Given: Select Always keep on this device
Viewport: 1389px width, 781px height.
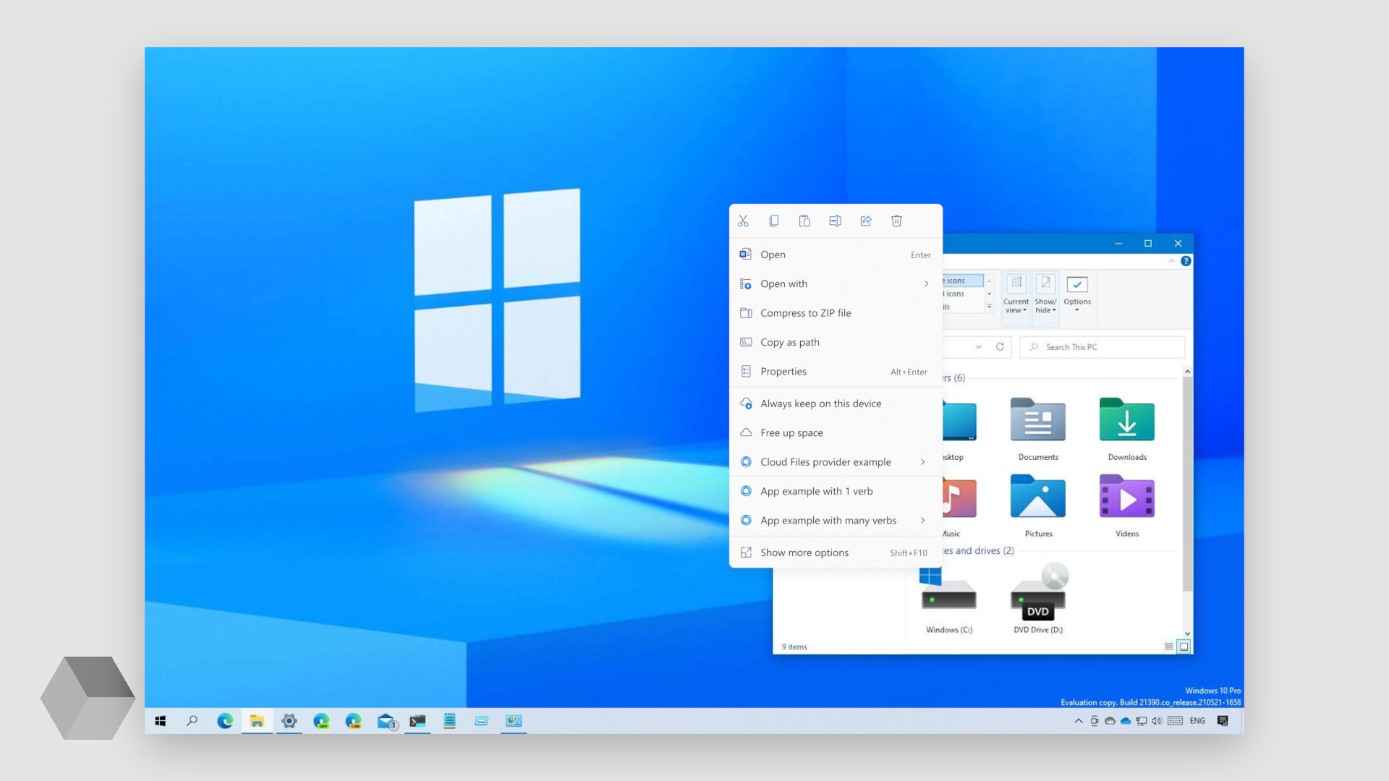Looking at the screenshot, I should pyautogui.click(x=836, y=404).
